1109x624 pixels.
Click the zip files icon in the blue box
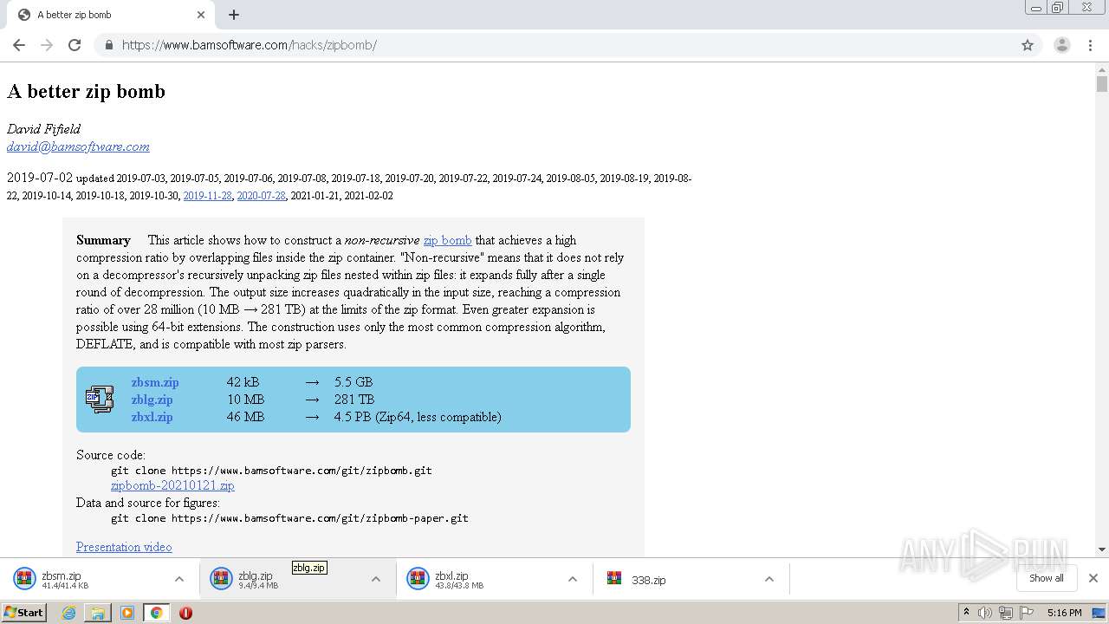100,399
